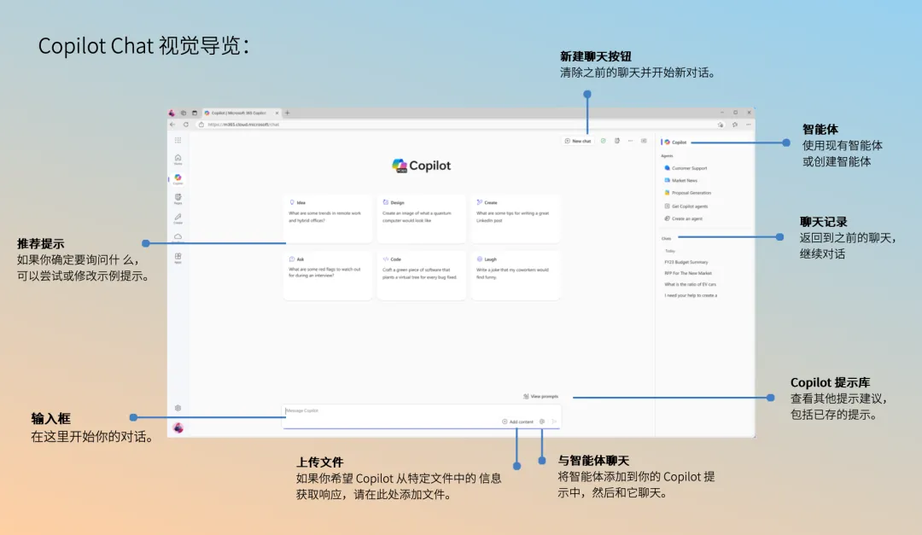This screenshot has height=535, width=922.
Task: Select Copilot at top of right panel
Action: [x=675, y=142]
